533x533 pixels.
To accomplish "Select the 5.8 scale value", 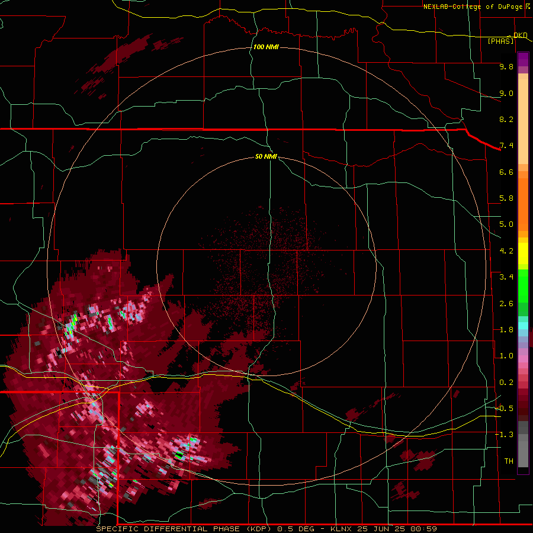I will tap(506, 198).
